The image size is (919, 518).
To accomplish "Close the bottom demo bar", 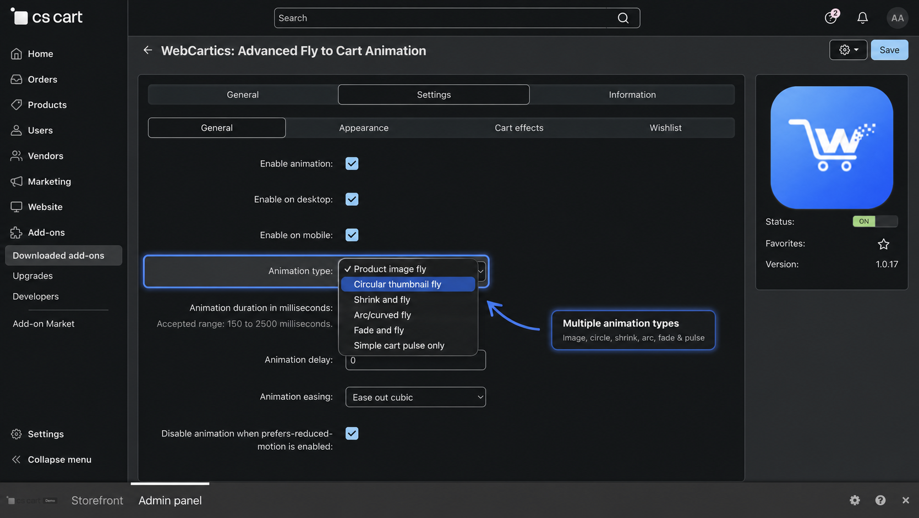I will pyautogui.click(x=905, y=500).
